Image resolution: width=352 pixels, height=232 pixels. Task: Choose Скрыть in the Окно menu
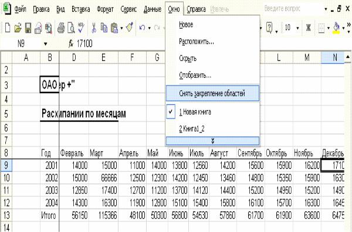pos(212,59)
